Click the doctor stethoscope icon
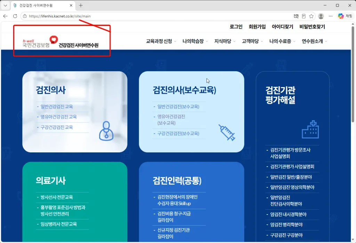Viewport: 356px width, 243px height. pos(106,131)
